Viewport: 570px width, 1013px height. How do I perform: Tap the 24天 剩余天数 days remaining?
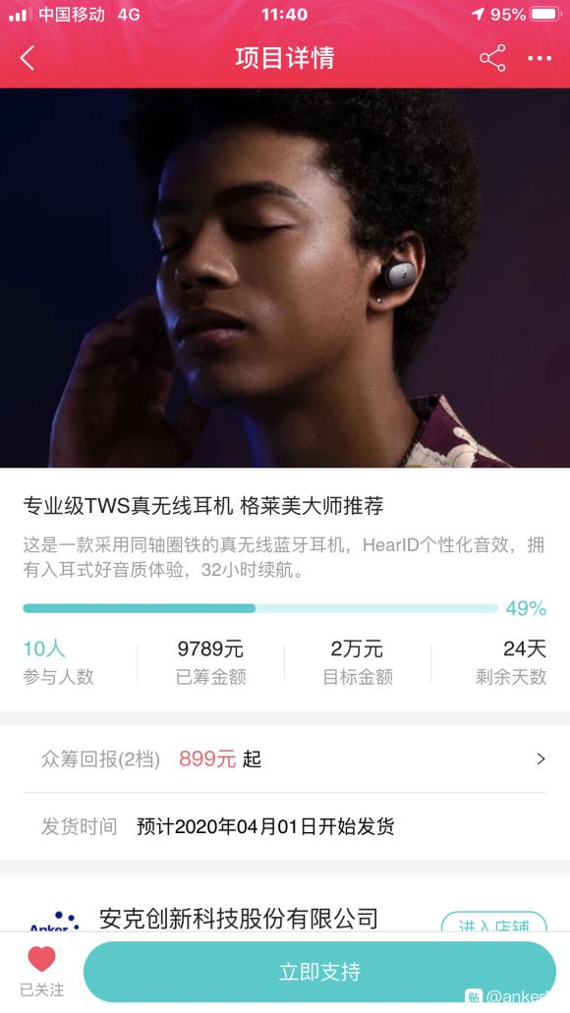[511, 662]
